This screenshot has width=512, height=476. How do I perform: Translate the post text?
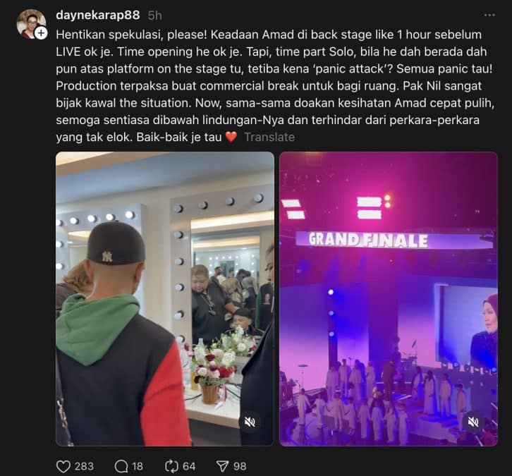(x=269, y=137)
